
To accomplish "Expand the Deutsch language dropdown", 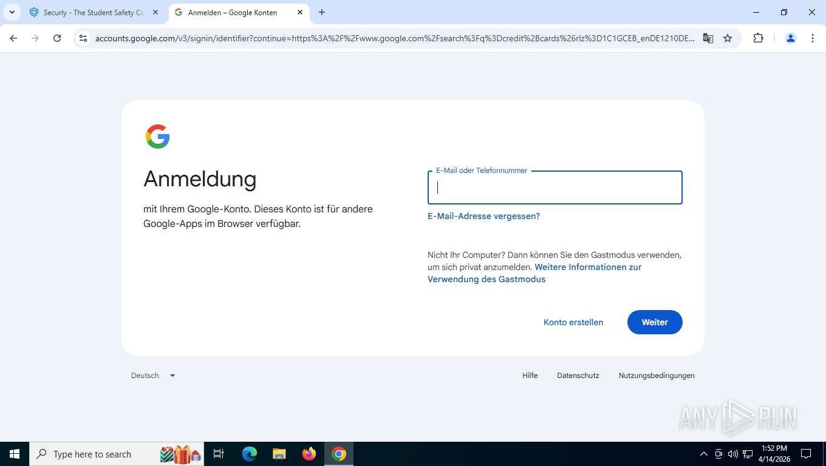I will point(153,376).
